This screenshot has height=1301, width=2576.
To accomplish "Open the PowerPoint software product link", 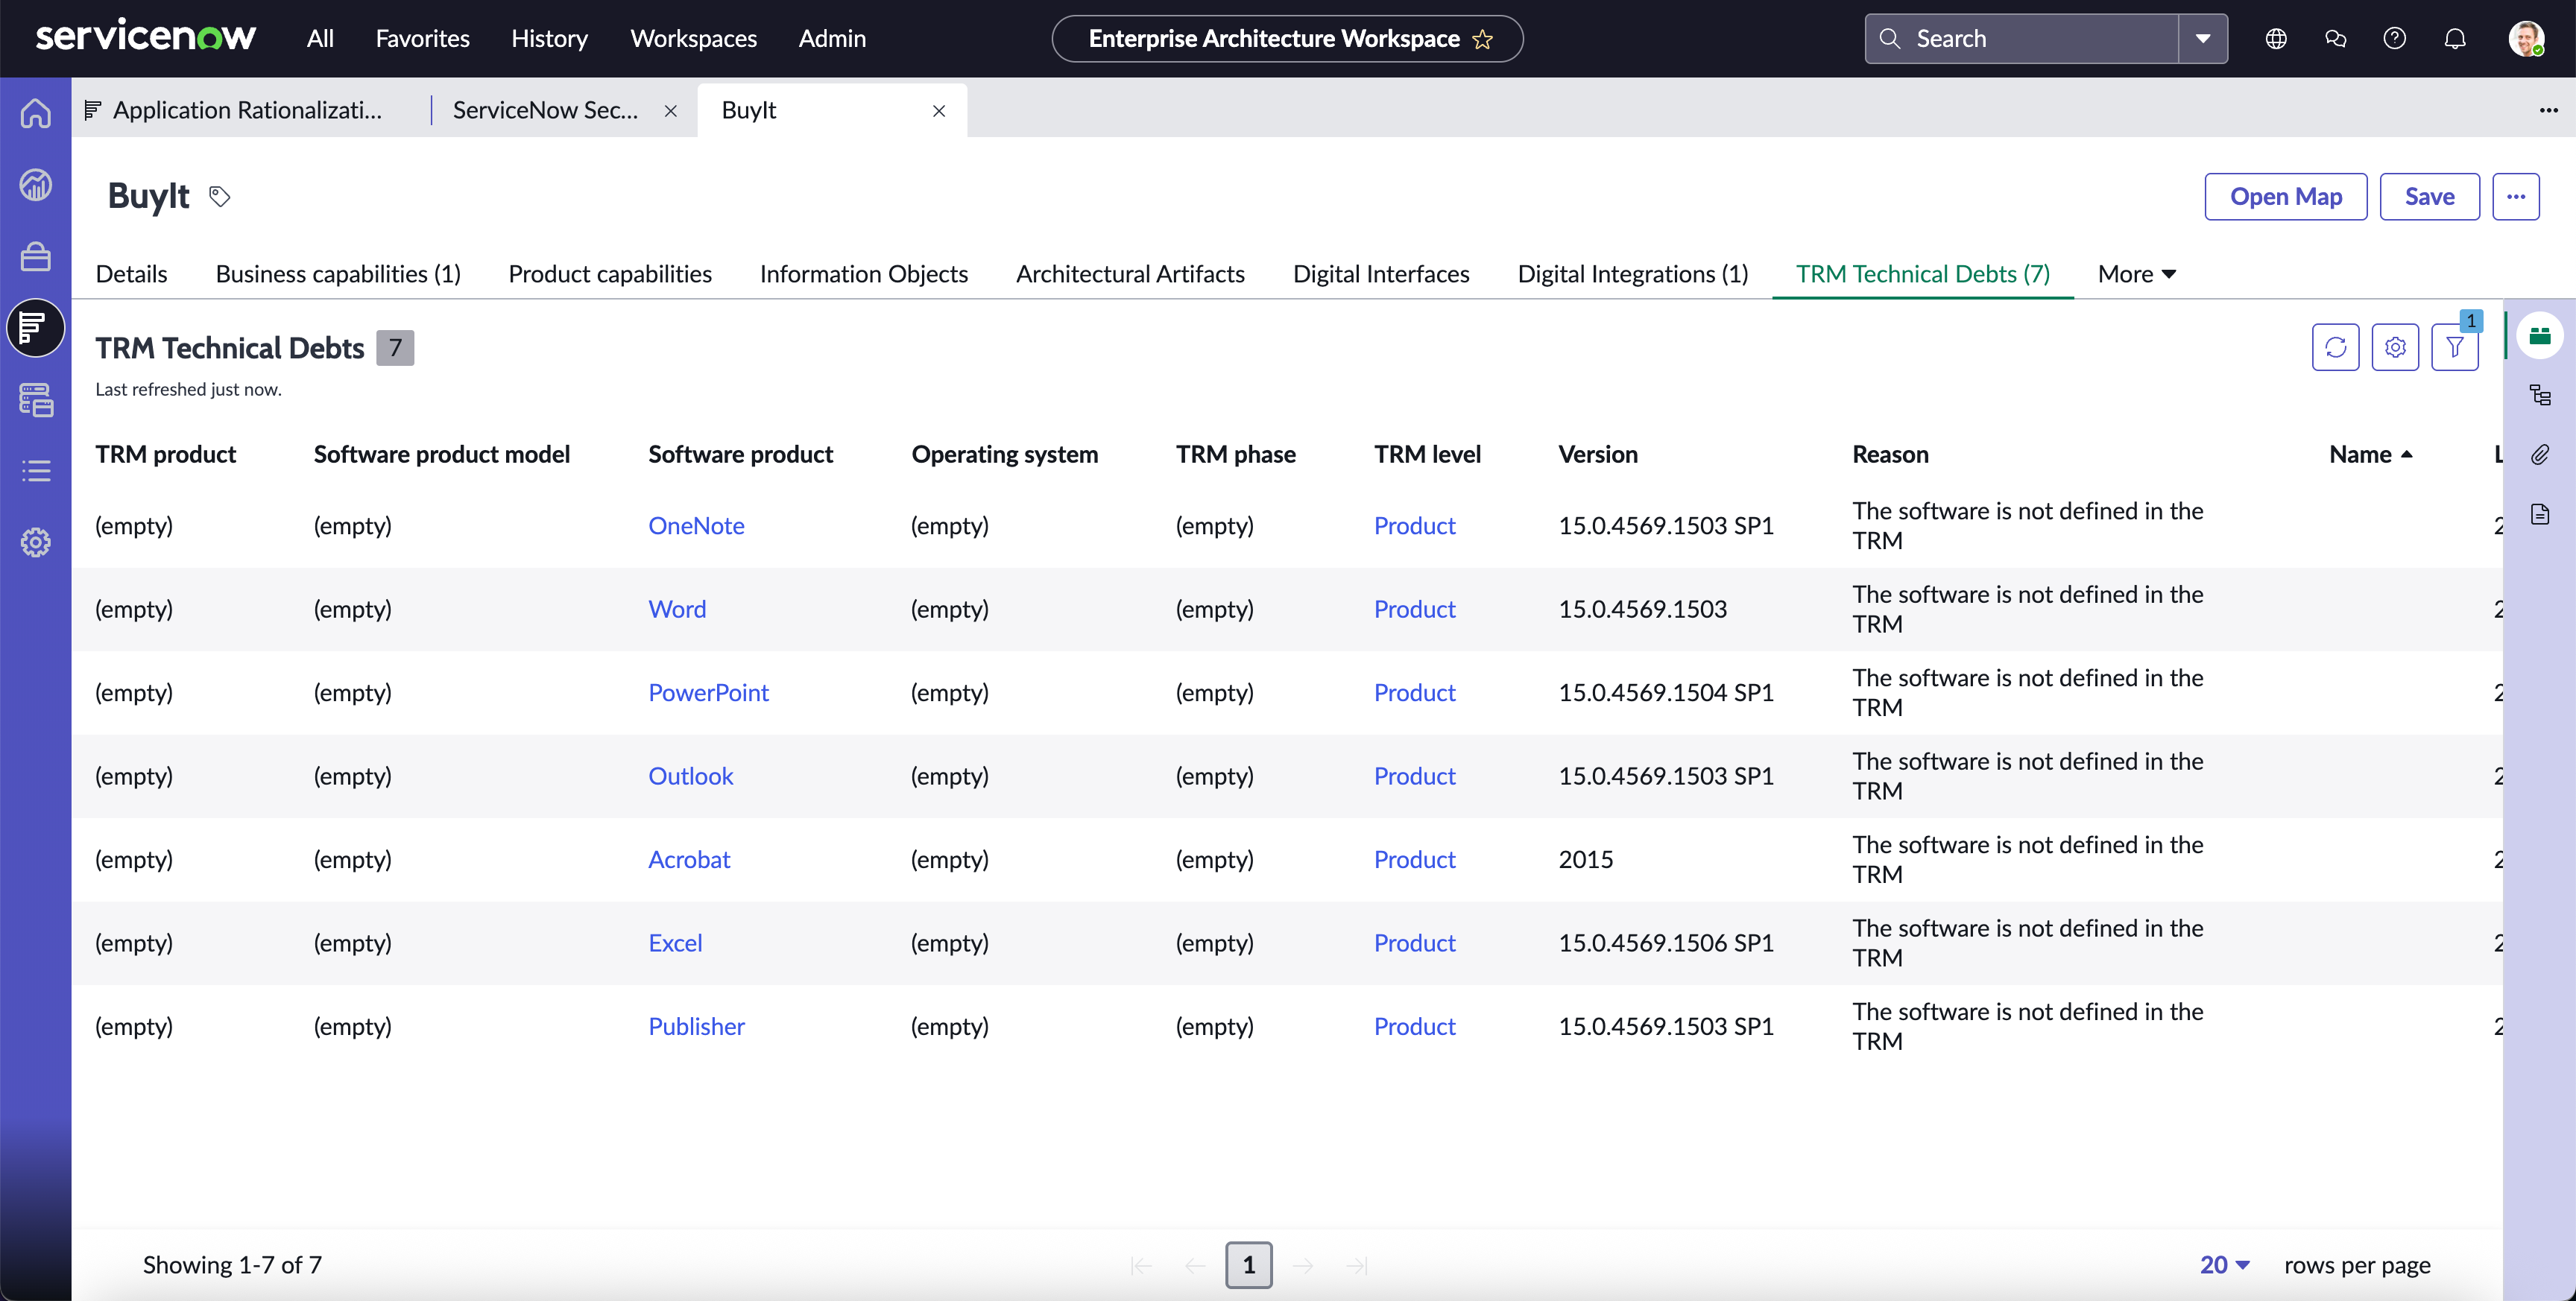I will [x=708, y=693].
